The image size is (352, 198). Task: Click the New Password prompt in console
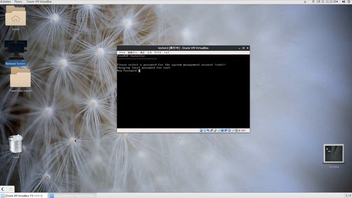pos(127,70)
